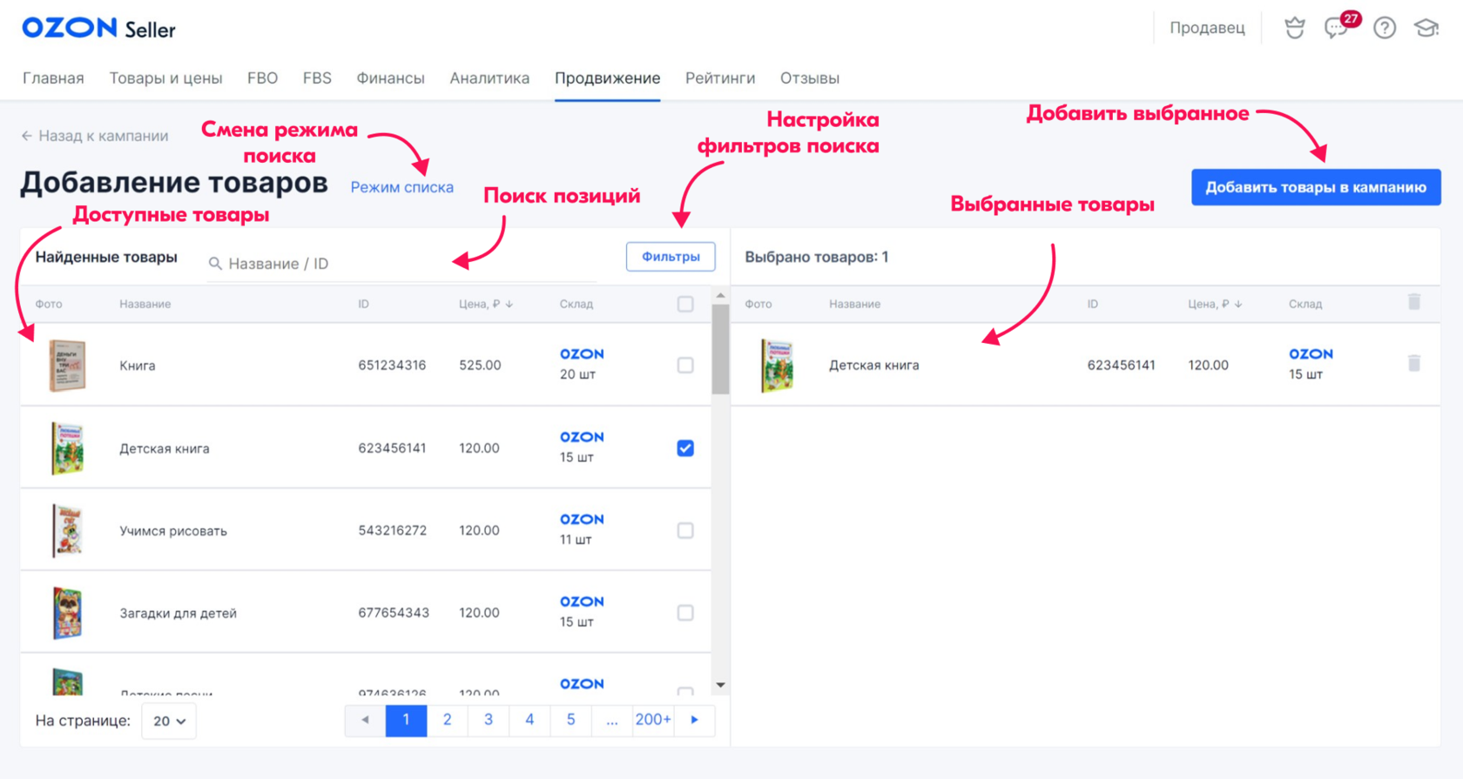This screenshot has height=779, width=1463.
Task: Go to page 3
Action: [x=489, y=720]
